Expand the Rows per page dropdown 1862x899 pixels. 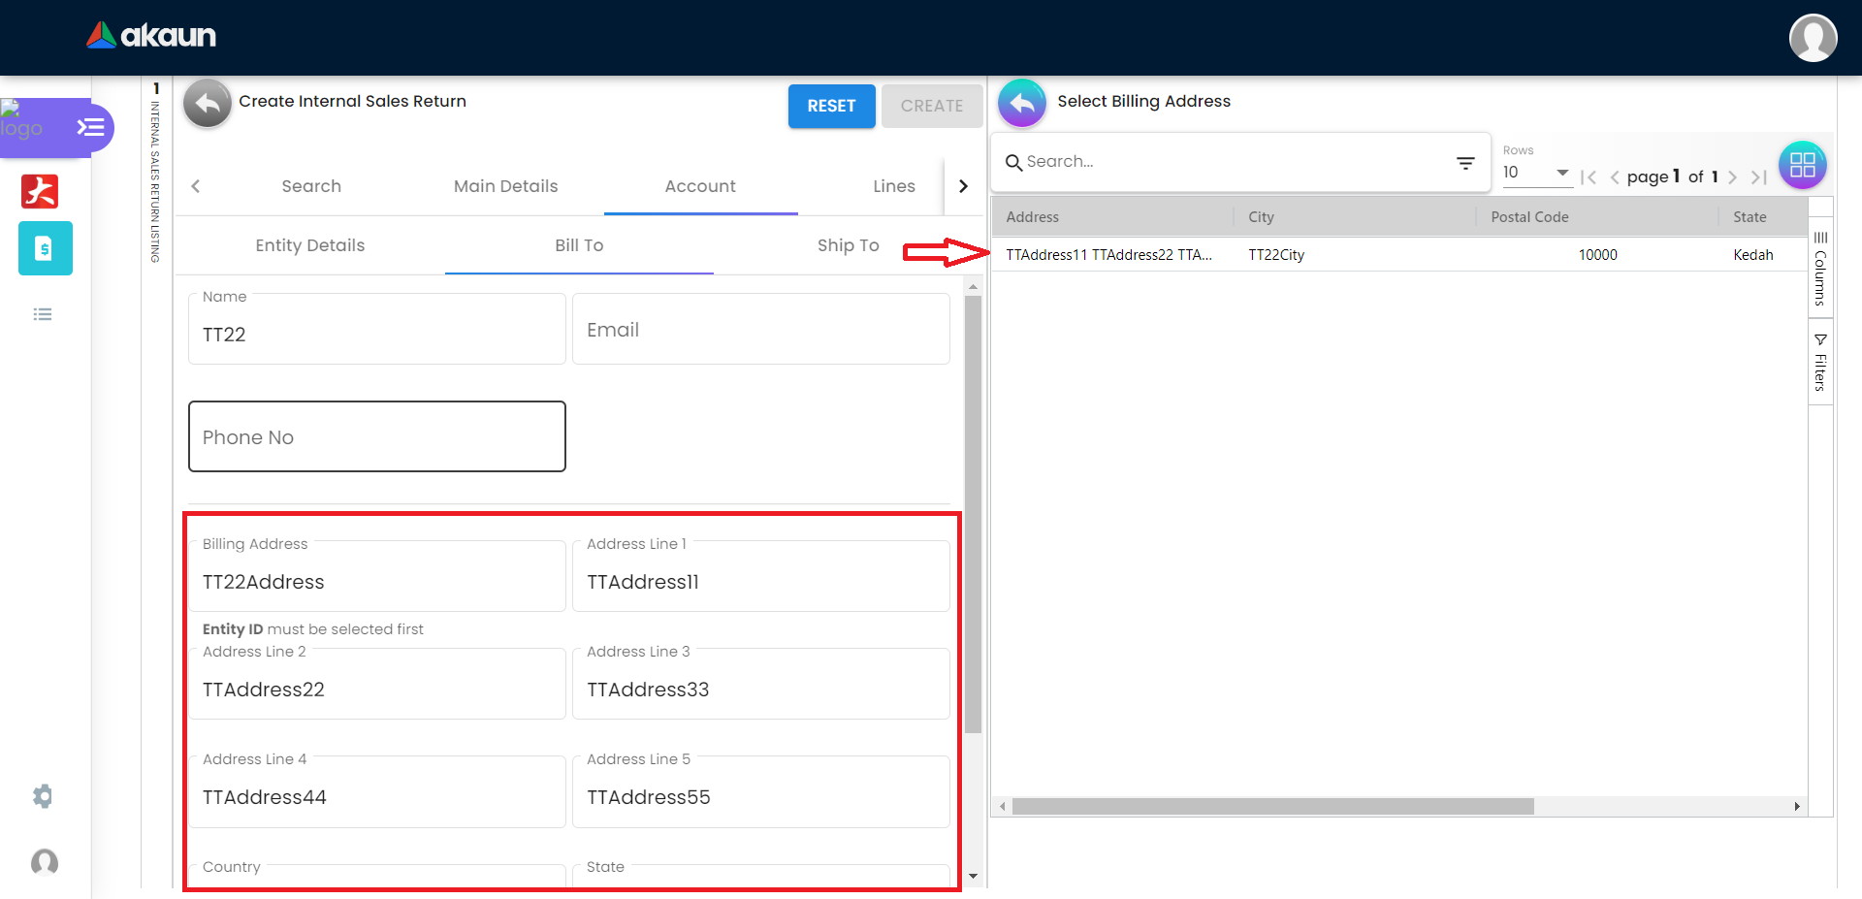point(1536,173)
